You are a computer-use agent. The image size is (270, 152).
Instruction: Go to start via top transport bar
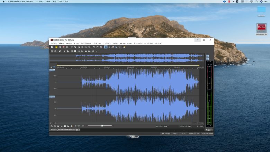[x=79, y=51]
